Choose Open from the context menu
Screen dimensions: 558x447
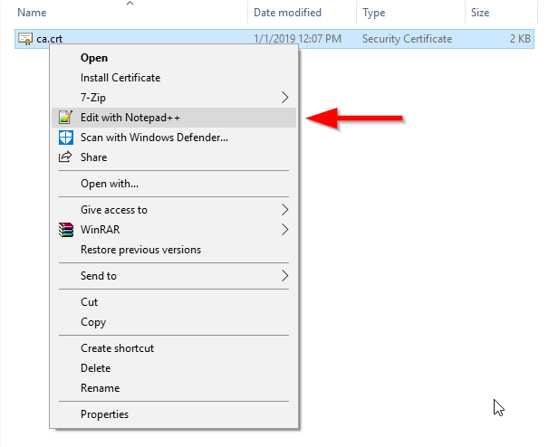pos(174,58)
